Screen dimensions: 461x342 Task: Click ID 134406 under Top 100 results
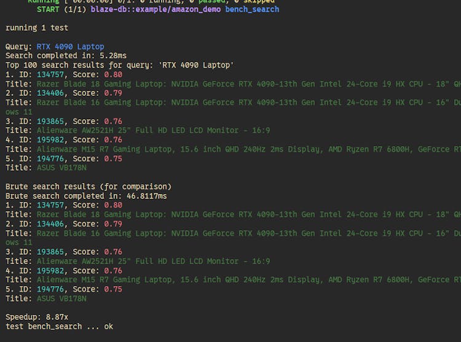pyautogui.click(x=51, y=93)
